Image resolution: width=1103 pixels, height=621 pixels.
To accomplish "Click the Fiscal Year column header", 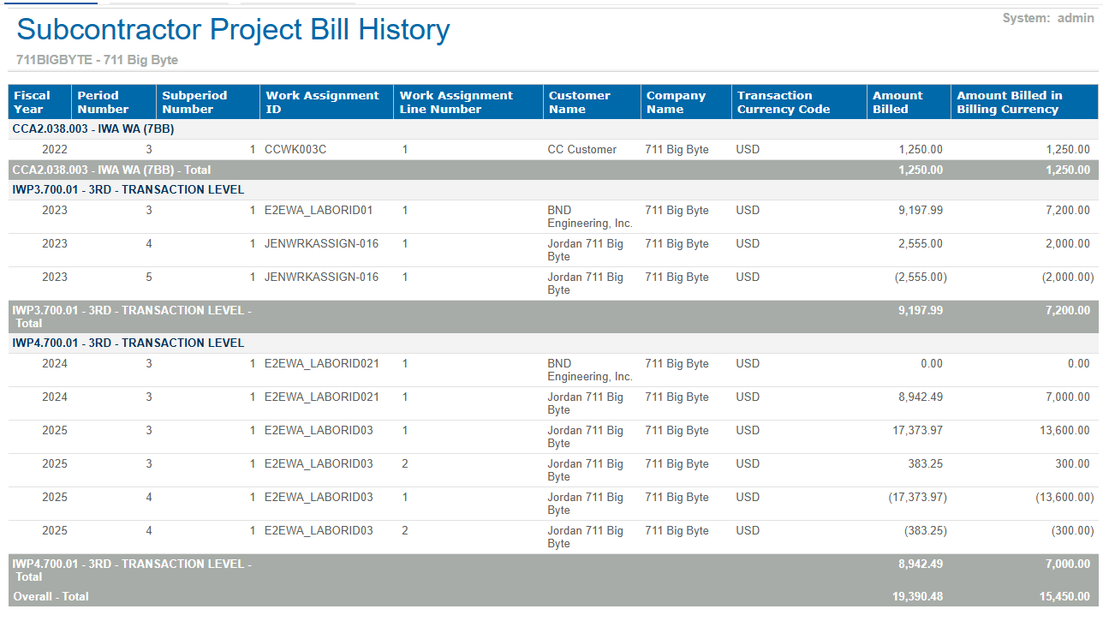I will pyautogui.click(x=32, y=102).
